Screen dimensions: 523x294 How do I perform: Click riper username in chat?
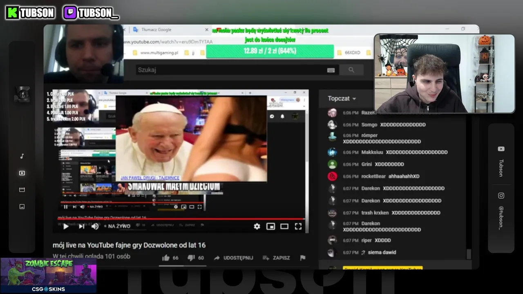pyautogui.click(x=367, y=240)
